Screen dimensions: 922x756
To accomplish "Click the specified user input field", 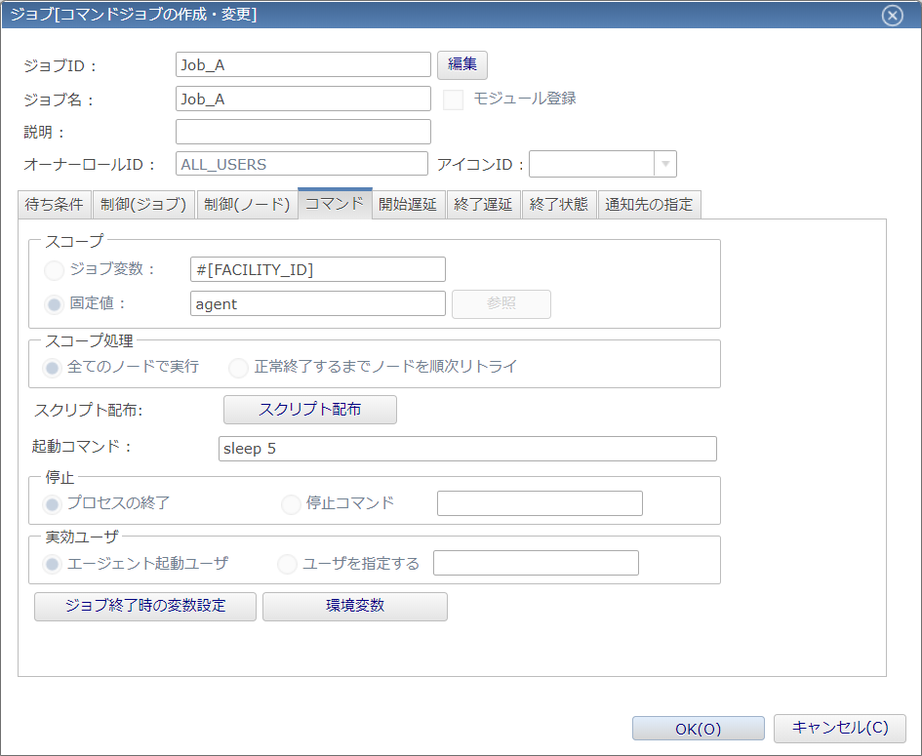I will [536, 563].
